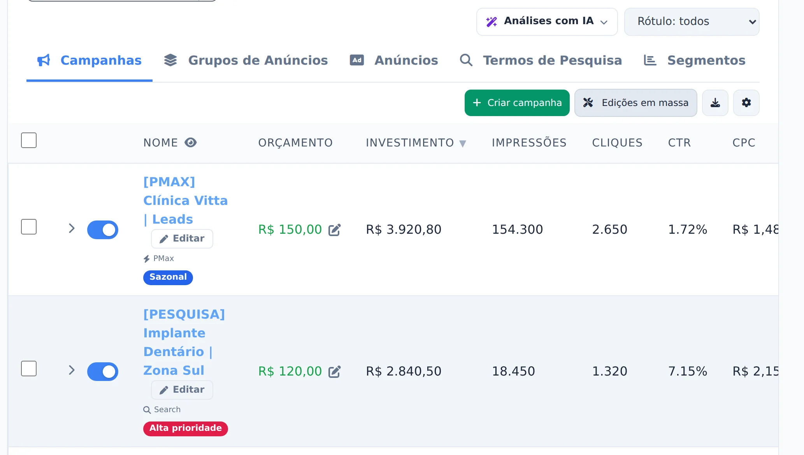The width and height of the screenshot is (804, 455).
Task: Edit budget pencil icon for R$ 120,00
Action: point(334,372)
